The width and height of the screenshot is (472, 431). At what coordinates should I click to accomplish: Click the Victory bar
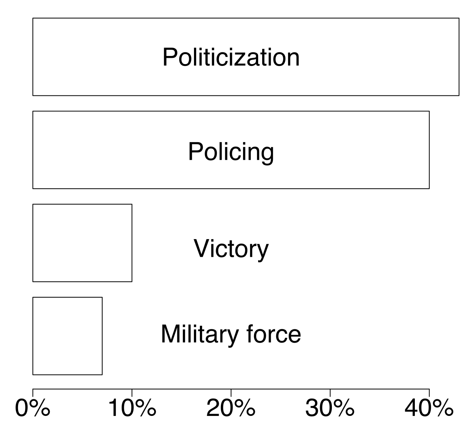tap(82, 243)
